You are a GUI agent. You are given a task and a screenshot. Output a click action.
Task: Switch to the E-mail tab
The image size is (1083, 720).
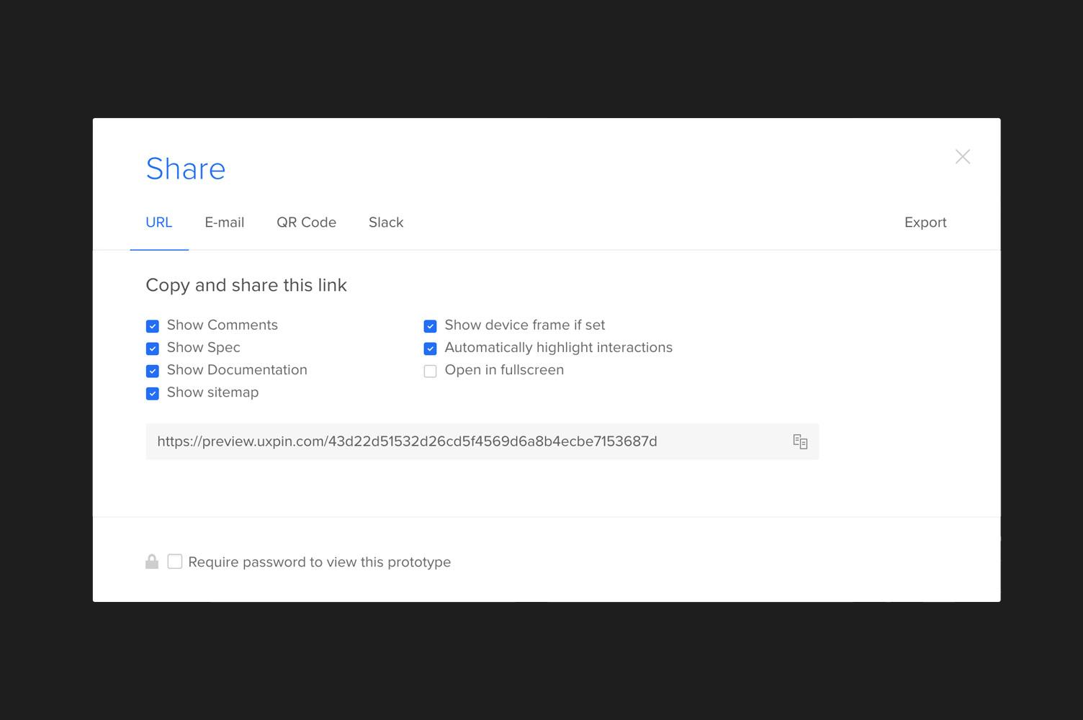225,222
